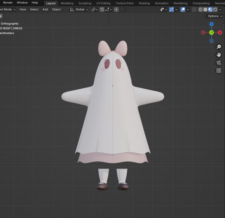Switch to the Animation workspace tab

pos(161,3)
